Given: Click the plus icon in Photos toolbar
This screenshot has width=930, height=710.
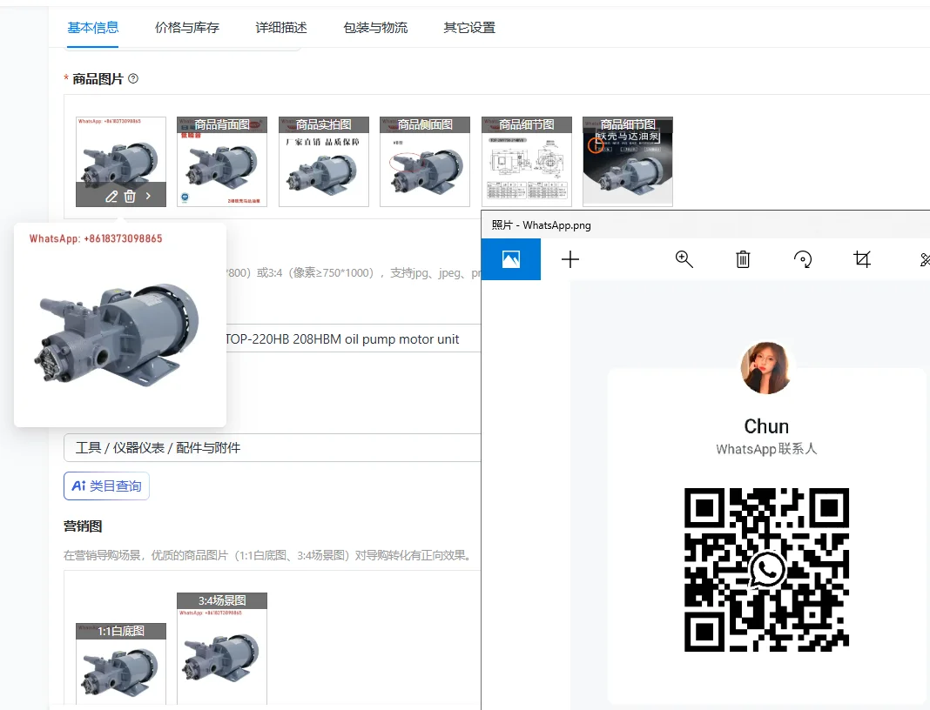Looking at the screenshot, I should [x=570, y=259].
